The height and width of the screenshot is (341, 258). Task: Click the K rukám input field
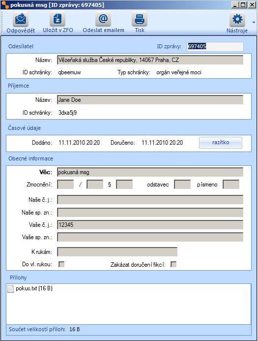point(117,252)
